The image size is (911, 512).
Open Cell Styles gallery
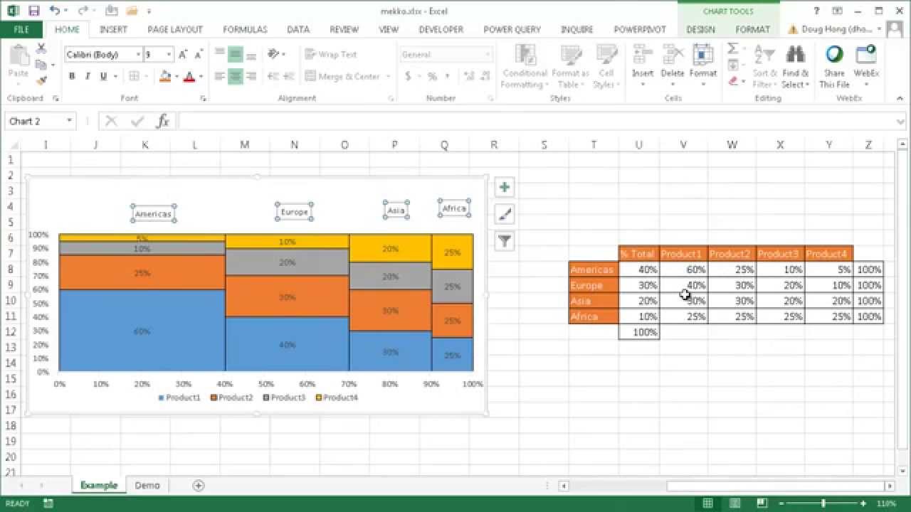tap(606, 67)
